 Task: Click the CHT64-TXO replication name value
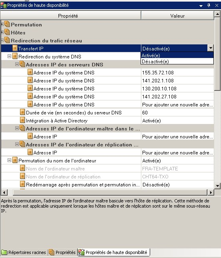click(x=177, y=176)
